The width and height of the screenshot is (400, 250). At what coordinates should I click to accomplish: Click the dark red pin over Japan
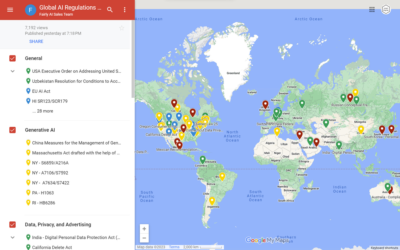coord(391,129)
